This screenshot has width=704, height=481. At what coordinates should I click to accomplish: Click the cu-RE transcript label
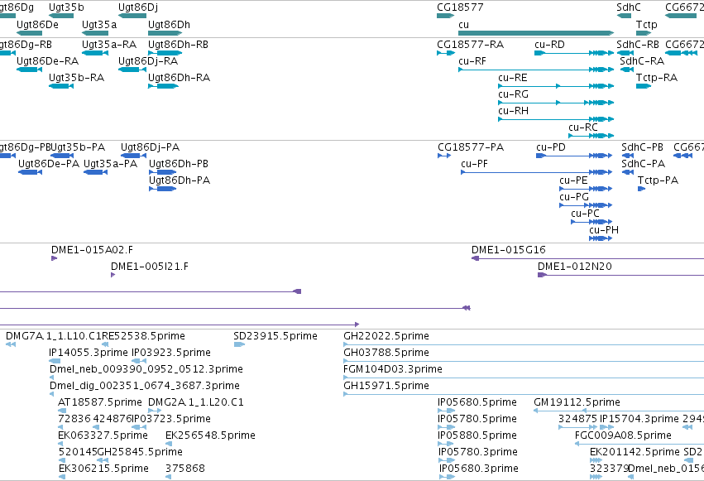(513, 78)
